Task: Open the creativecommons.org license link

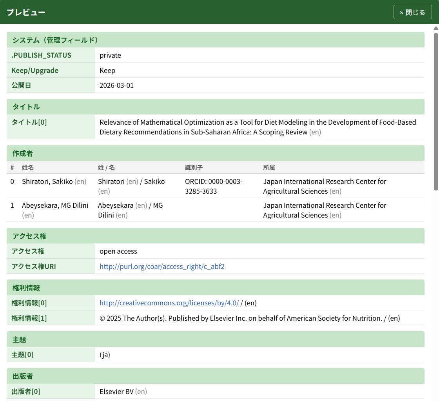Action: point(169,303)
